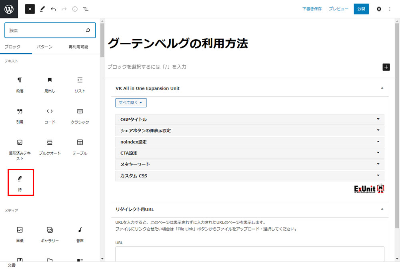The image size is (400, 269).
Task: Switch to the 再利用可能 tab
Action: tap(78, 47)
